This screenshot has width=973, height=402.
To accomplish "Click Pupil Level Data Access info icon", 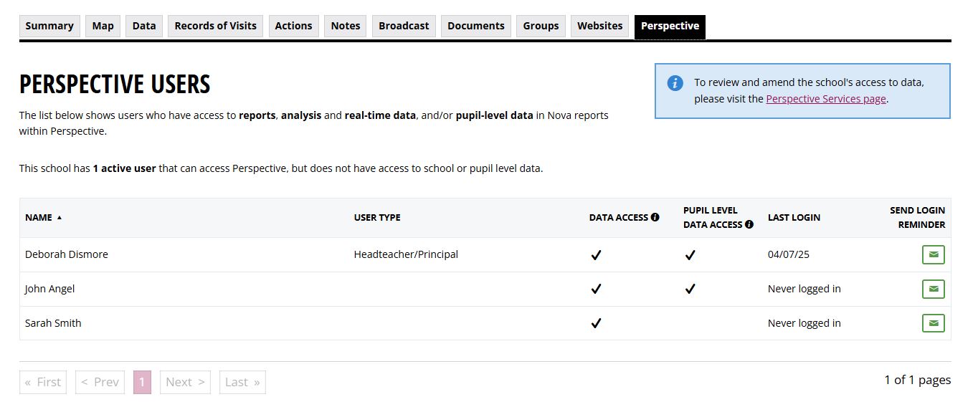I will tap(749, 224).
